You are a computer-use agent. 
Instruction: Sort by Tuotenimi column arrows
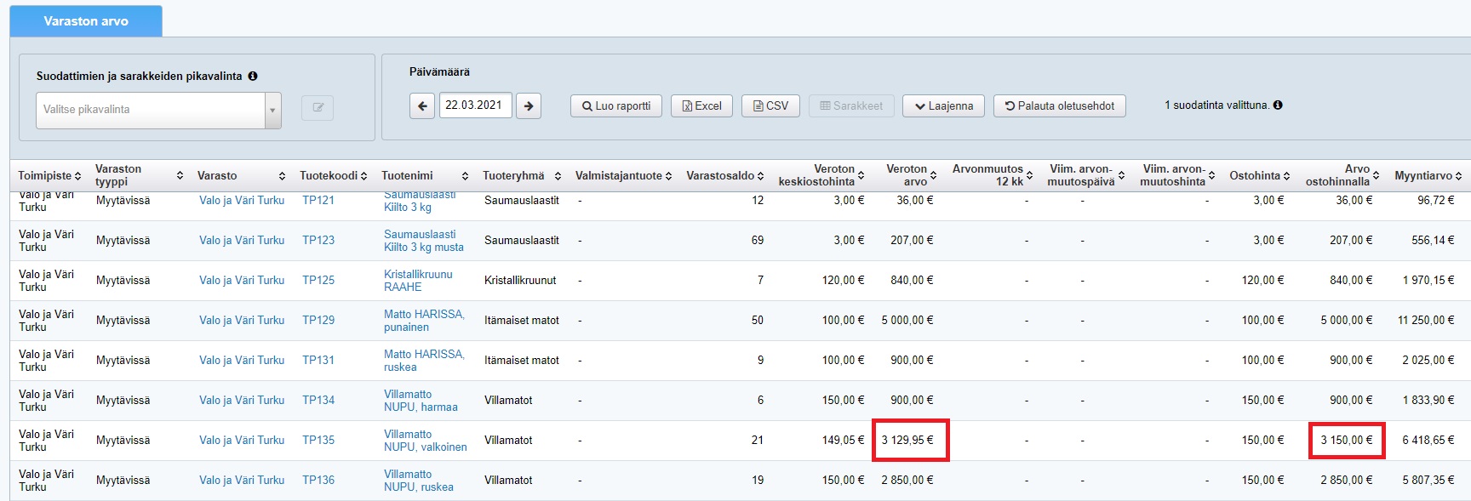[465, 176]
